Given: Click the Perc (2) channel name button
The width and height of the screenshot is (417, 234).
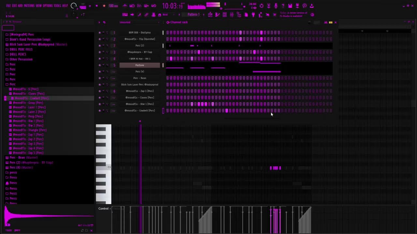Looking at the screenshot, I should (140, 45).
